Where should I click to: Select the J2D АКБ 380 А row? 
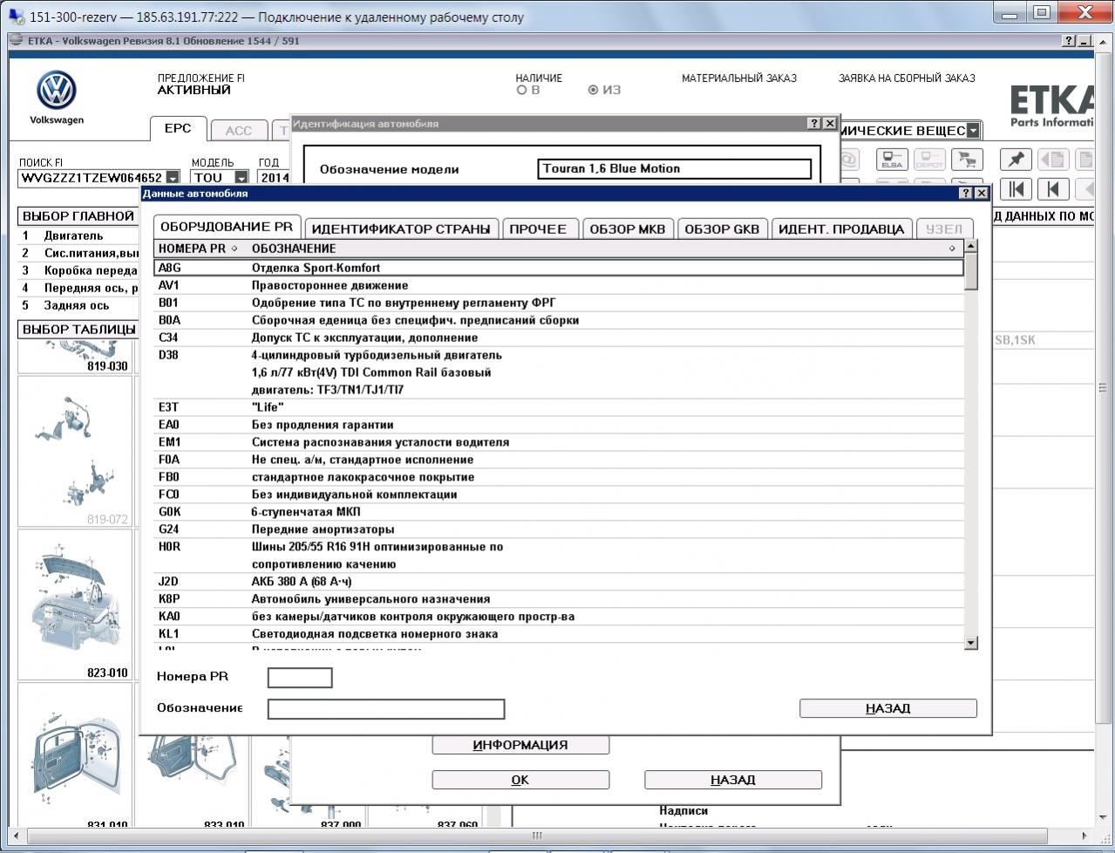point(559,582)
